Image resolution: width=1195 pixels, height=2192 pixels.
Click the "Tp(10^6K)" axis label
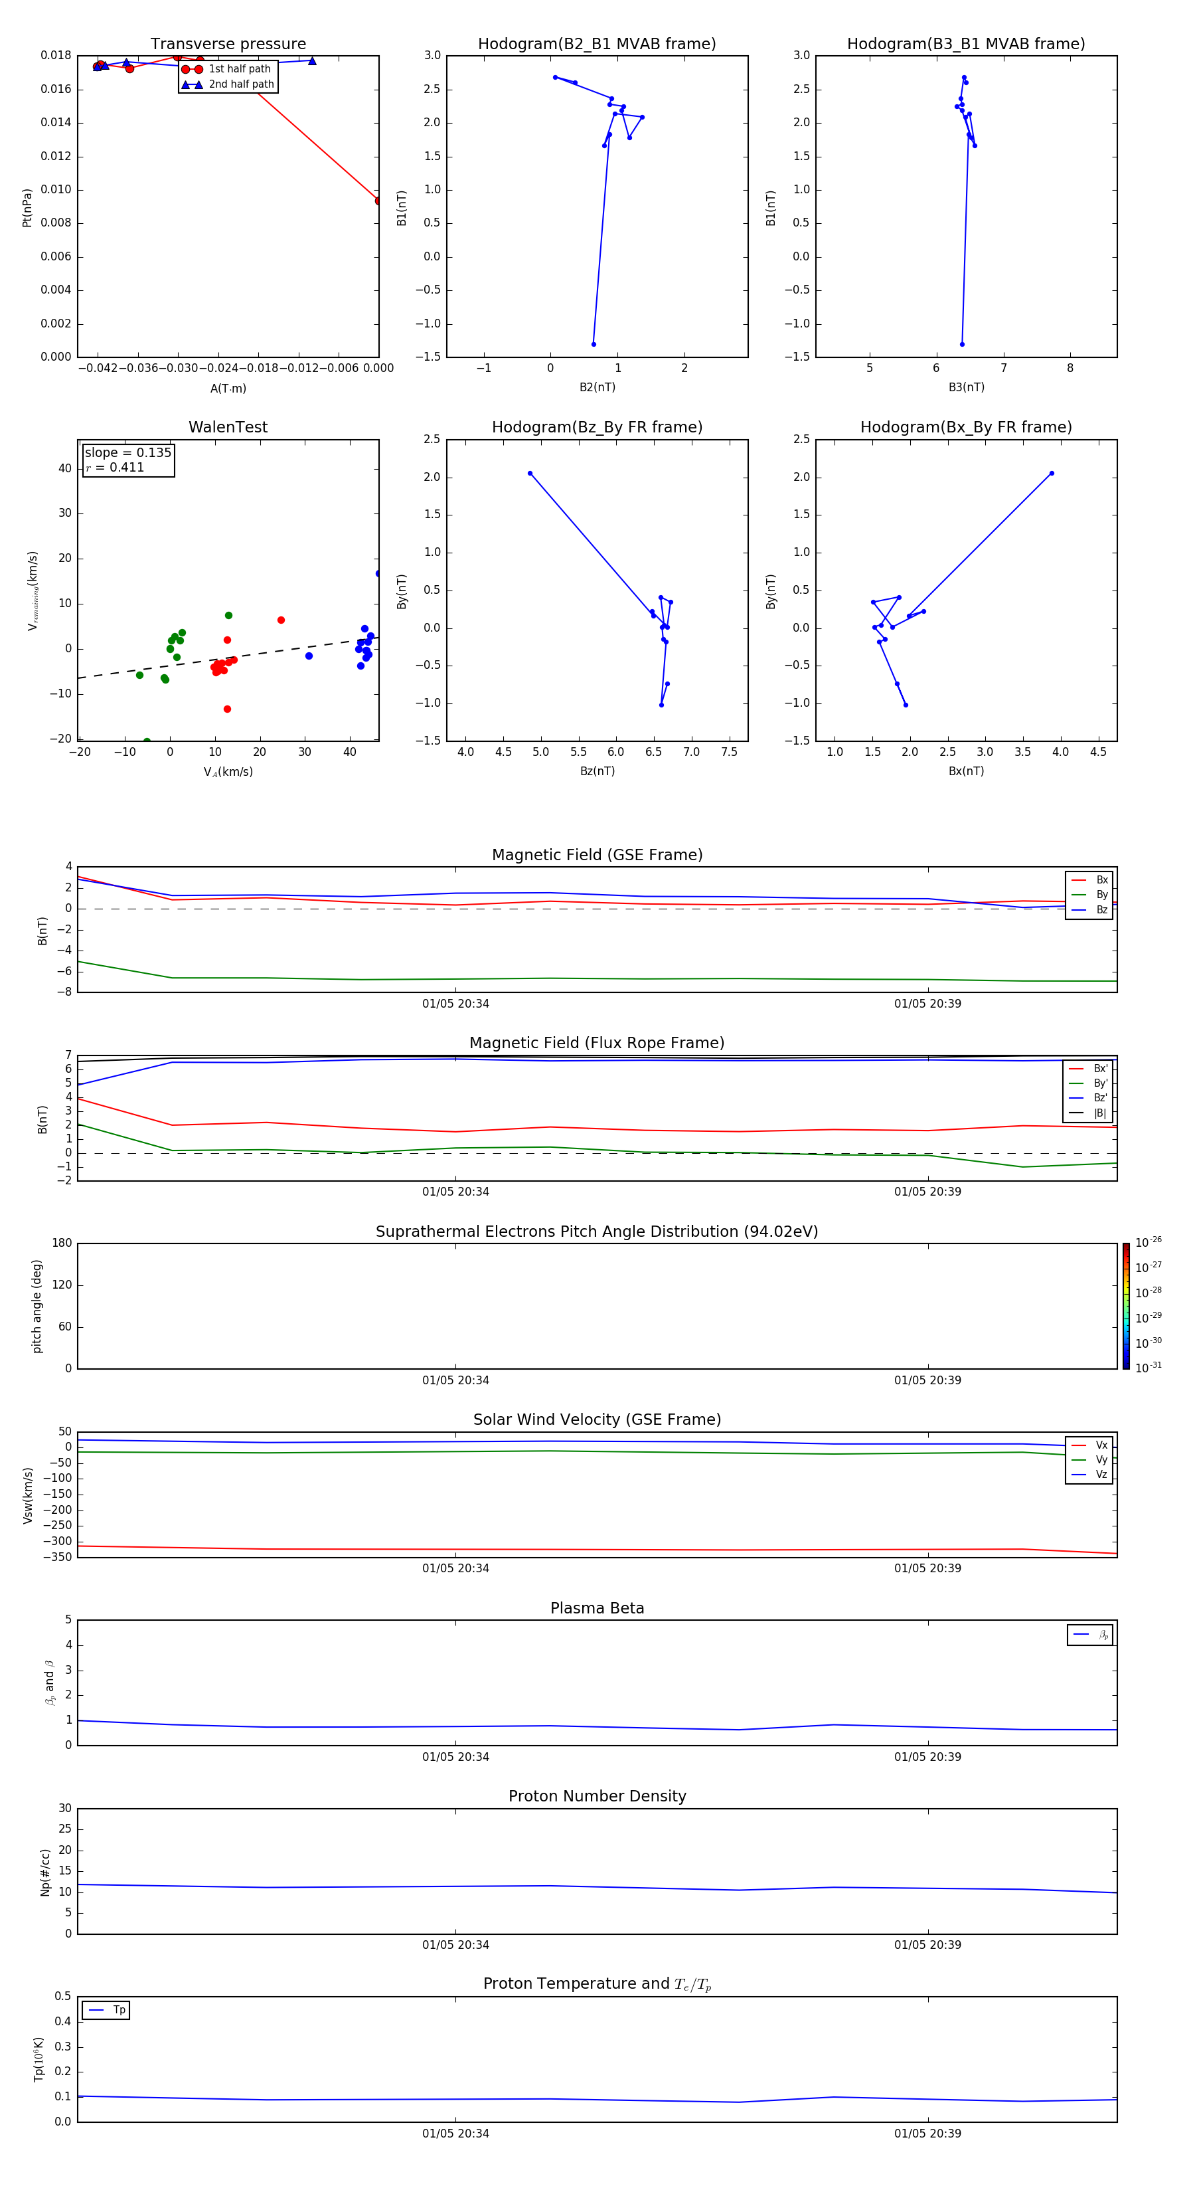click(39, 2059)
